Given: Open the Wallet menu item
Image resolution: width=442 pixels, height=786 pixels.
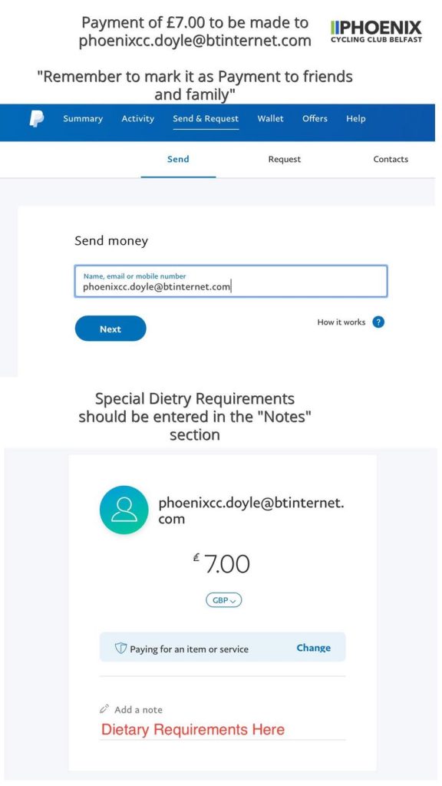Looking at the screenshot, I should point(271,119).
